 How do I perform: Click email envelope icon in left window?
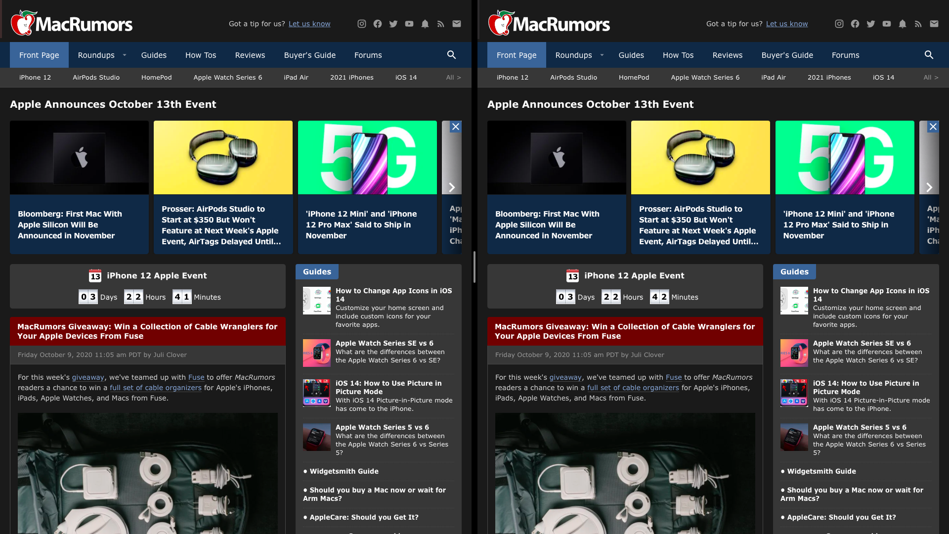point(457,24)
